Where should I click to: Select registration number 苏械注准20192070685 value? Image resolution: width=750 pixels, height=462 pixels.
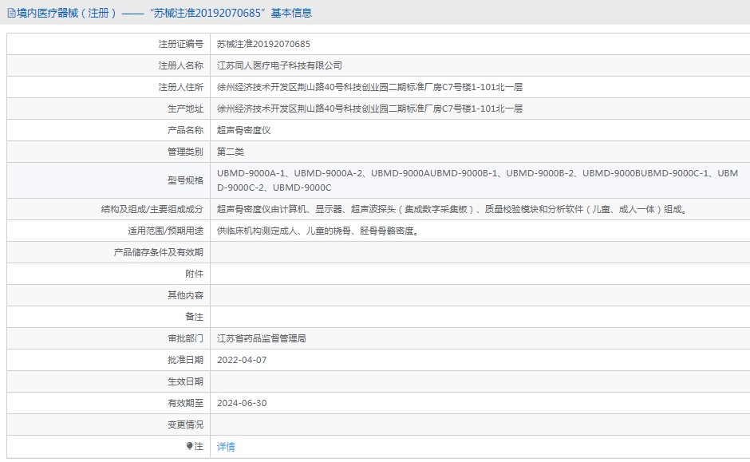[x=263, y=44]
